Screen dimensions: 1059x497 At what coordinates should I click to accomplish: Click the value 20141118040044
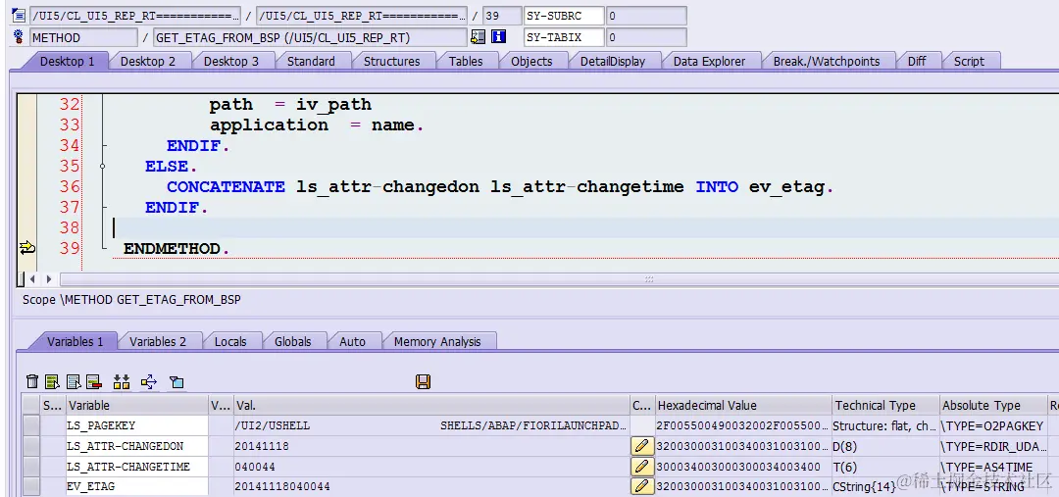282,487
